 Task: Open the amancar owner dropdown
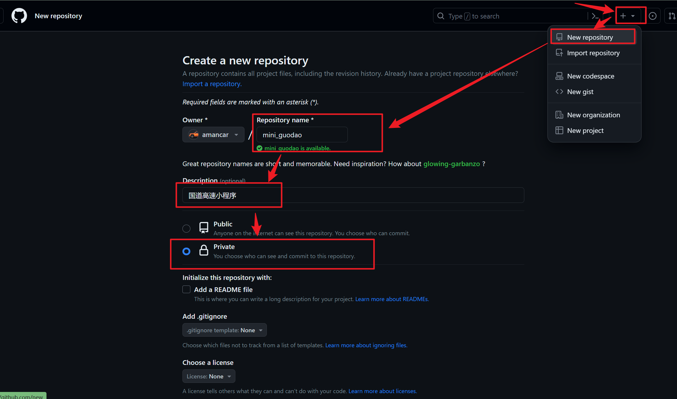pyautogui.click(x=213, y=135)
